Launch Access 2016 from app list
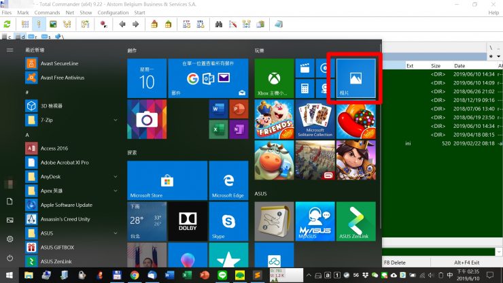 click(54, 148)
